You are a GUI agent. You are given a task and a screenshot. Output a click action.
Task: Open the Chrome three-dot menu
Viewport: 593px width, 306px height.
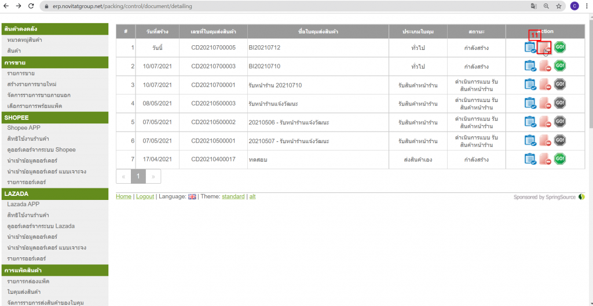(587, 6)
